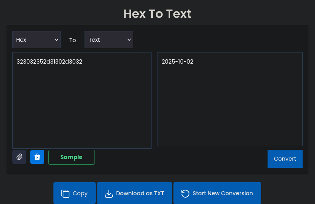Click the Hex To Text page heading
The height and width of the screenshot is (204, 315).
coord(157,14)
